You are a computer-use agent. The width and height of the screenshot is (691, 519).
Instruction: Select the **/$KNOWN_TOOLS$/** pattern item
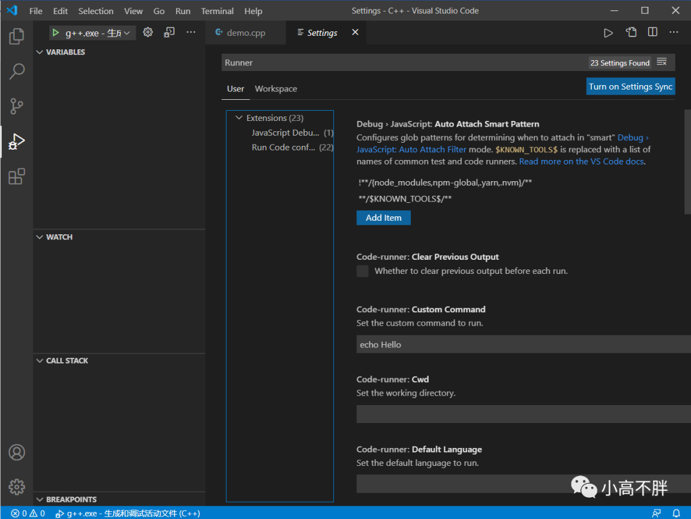(x=405, y=198)
